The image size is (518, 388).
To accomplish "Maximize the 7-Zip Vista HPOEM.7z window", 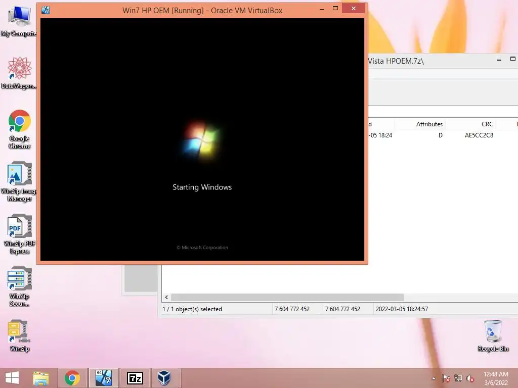I will [x=512, y=59].
